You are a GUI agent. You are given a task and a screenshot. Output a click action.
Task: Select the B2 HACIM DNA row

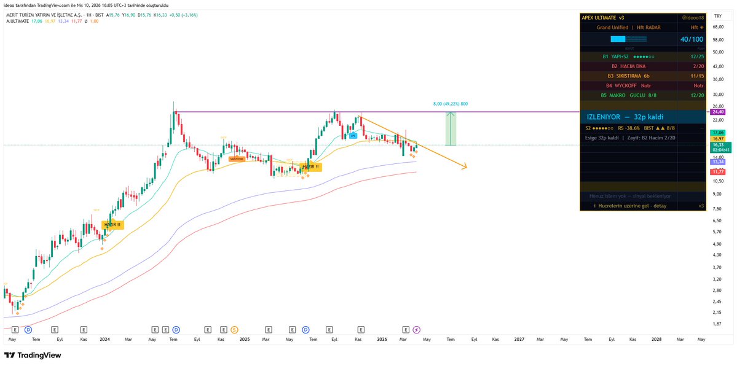coord(644,66)
